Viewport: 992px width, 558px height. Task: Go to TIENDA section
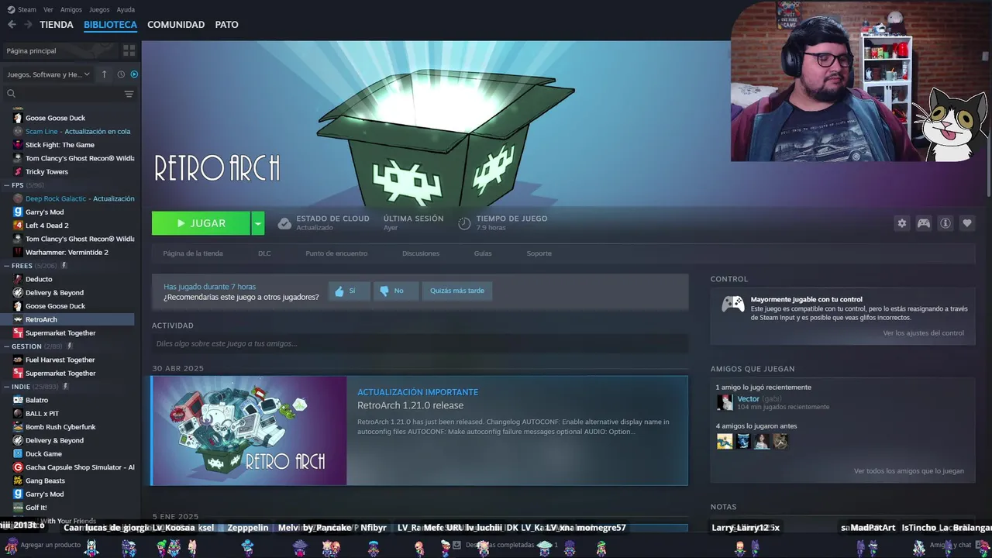pyautogui.click(x=57, y=25)
